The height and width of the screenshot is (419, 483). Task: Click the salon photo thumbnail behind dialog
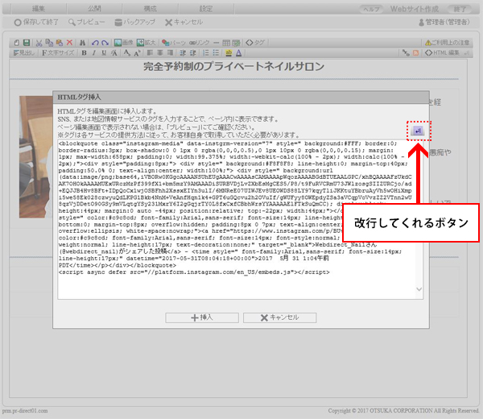(x=36, y=157)
